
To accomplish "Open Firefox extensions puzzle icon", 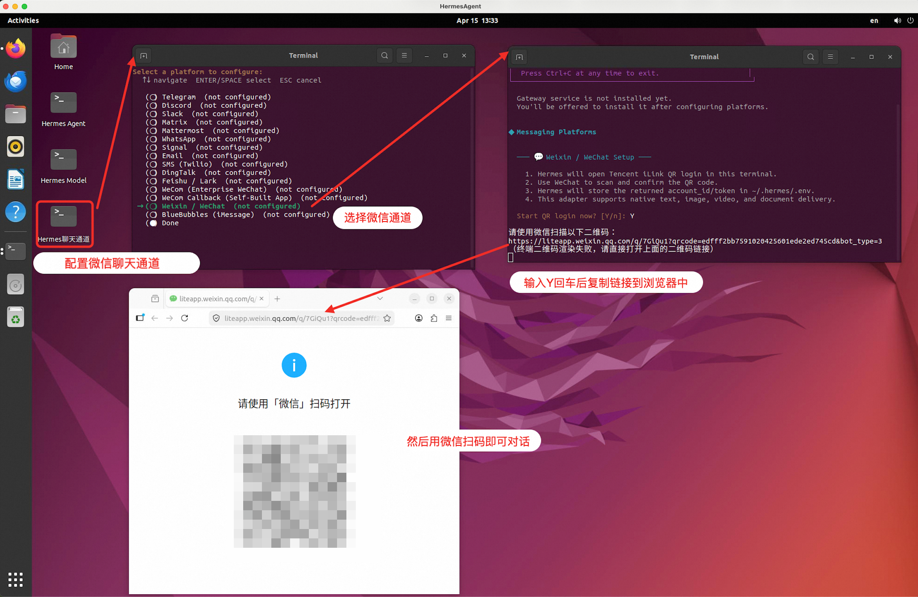I will pyautogui.click(x=434, y=318).
